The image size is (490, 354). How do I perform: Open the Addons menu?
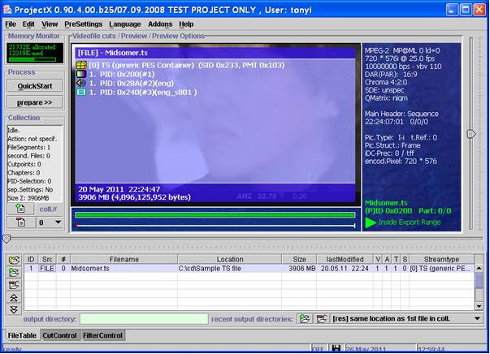pyautogui.click(x=160, y=24)
